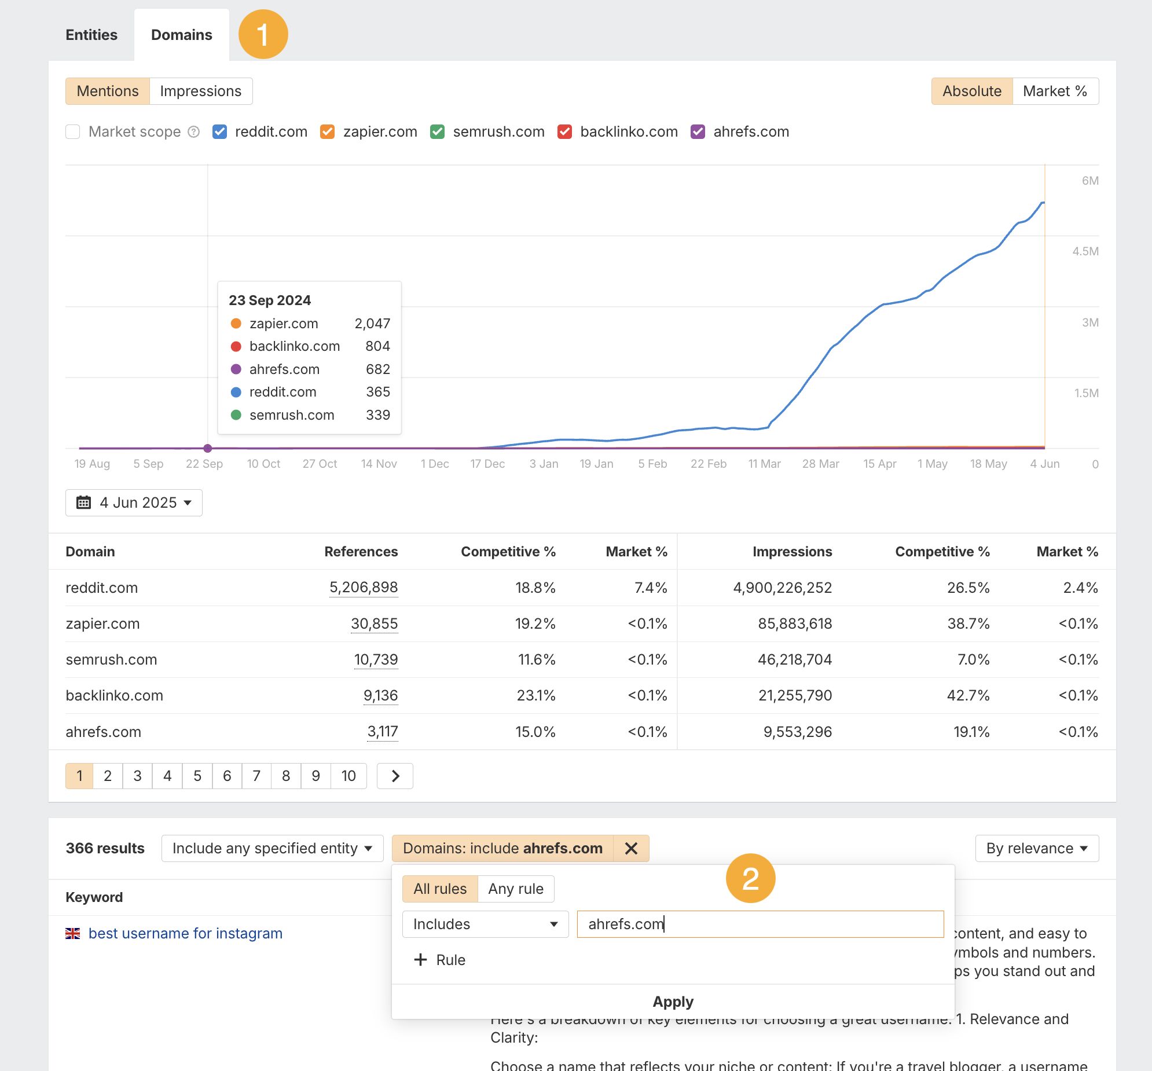Viewport: 1152px width, 1071px height.
Task: Click the UK flag beside the keyword
Action: [x=73, y=933]
